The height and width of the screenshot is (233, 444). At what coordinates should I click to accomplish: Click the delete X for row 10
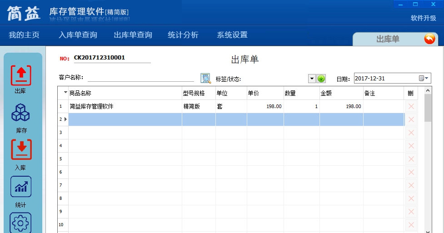pyautogui.click(x=411, y=225)
